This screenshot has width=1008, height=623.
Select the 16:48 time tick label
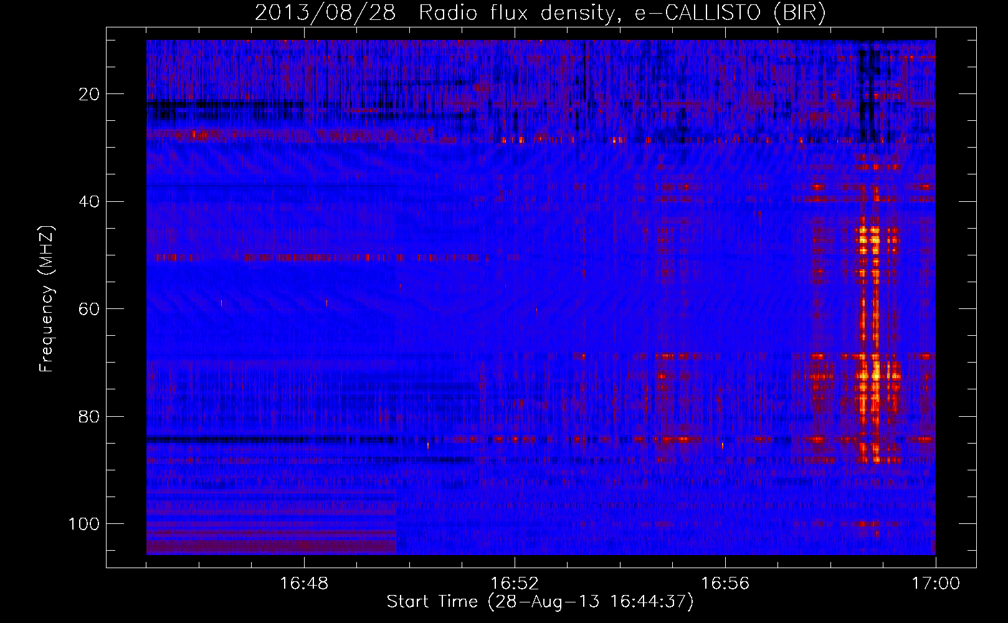pyautogui.click(x=304, y=584)
